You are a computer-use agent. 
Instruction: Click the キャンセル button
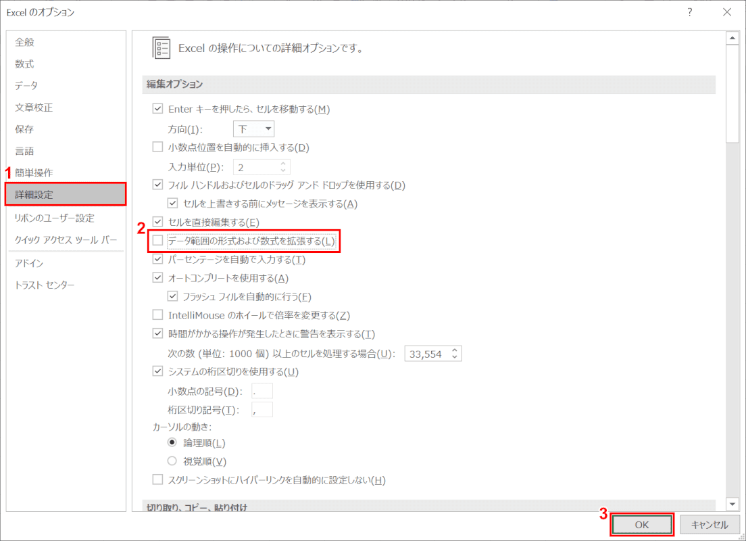pos(710,524)
